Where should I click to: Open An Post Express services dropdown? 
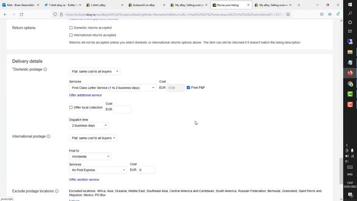pos(98,170)
